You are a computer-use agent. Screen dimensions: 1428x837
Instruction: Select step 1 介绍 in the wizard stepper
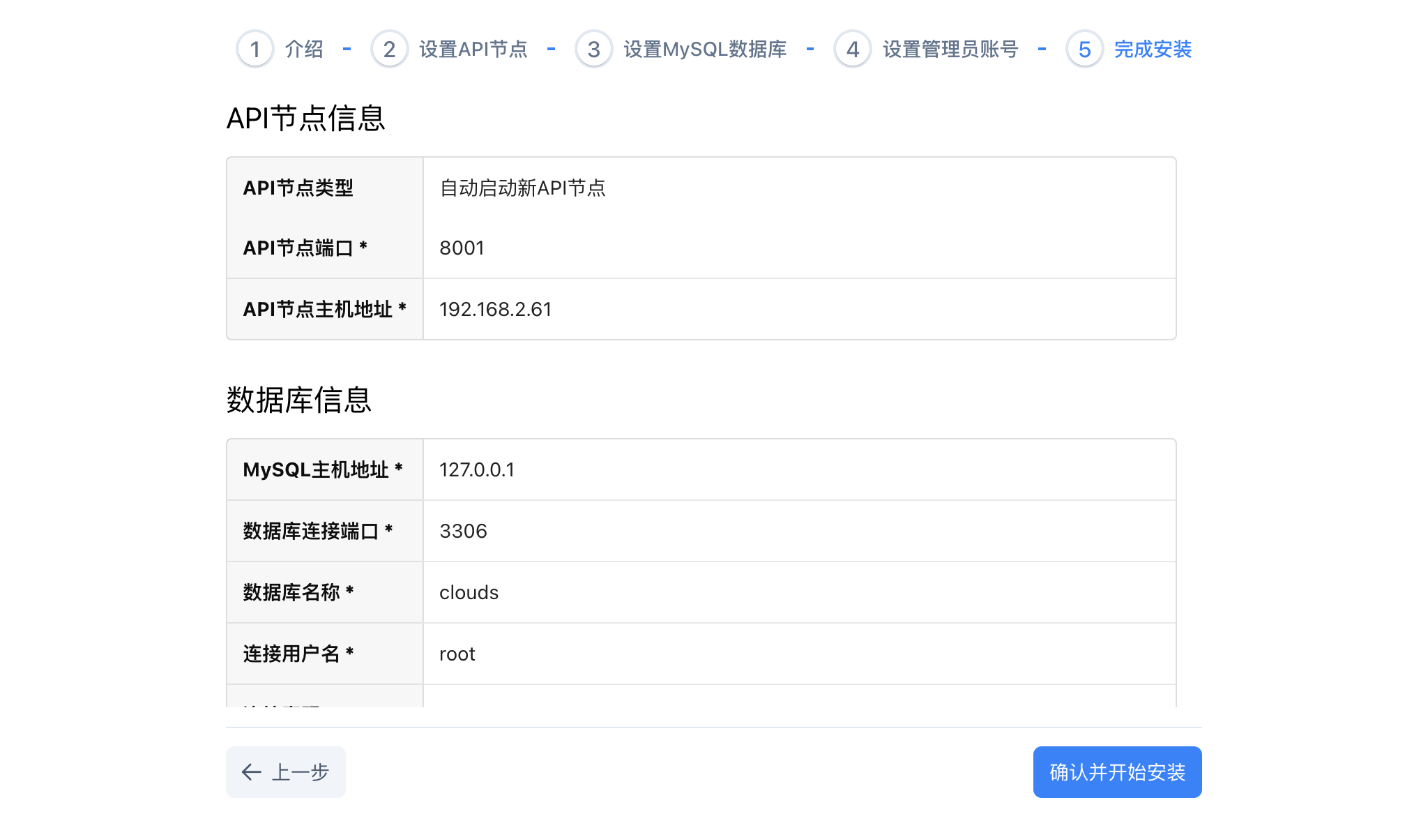coord(303,49)
